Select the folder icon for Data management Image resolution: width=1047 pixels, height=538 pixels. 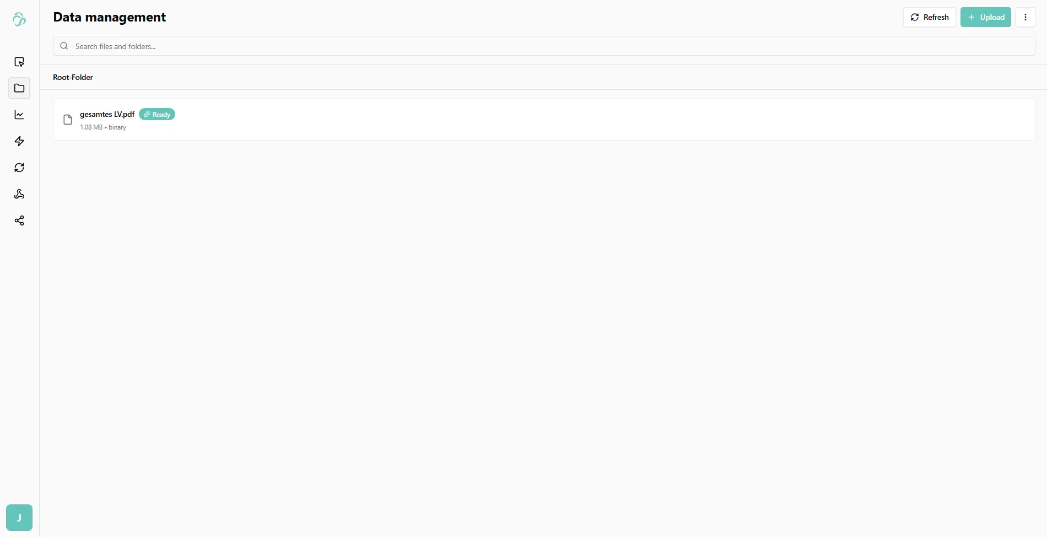tap(19, 88)
